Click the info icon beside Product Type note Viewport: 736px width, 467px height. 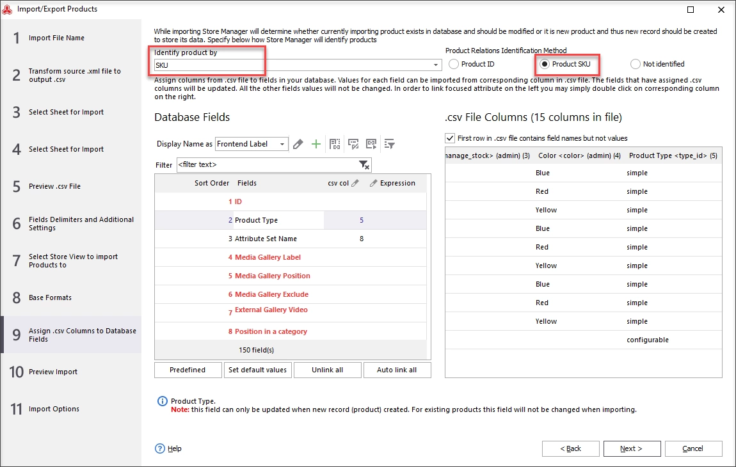point(162,401)
